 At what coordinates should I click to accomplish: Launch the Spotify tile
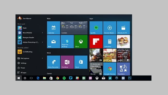pyautogui.click(x=96, y=28)
